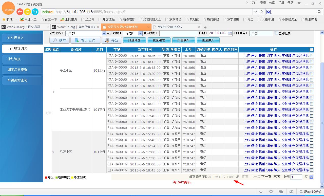Go to 末页 in pagination

point(277,177)
